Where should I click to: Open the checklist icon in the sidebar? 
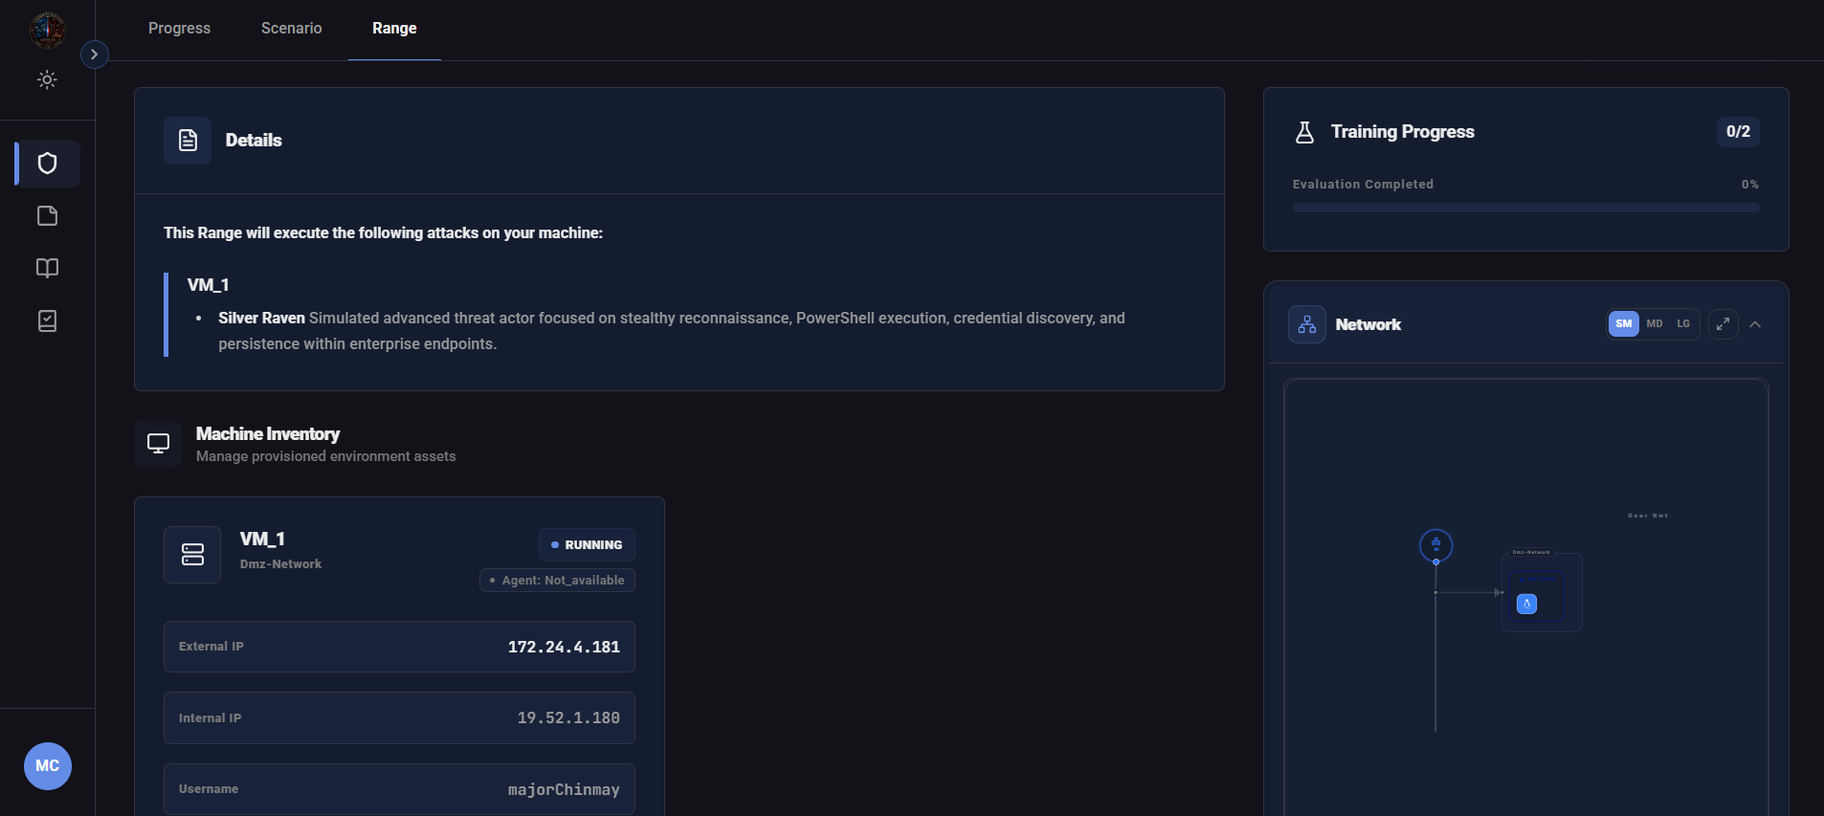47,320
